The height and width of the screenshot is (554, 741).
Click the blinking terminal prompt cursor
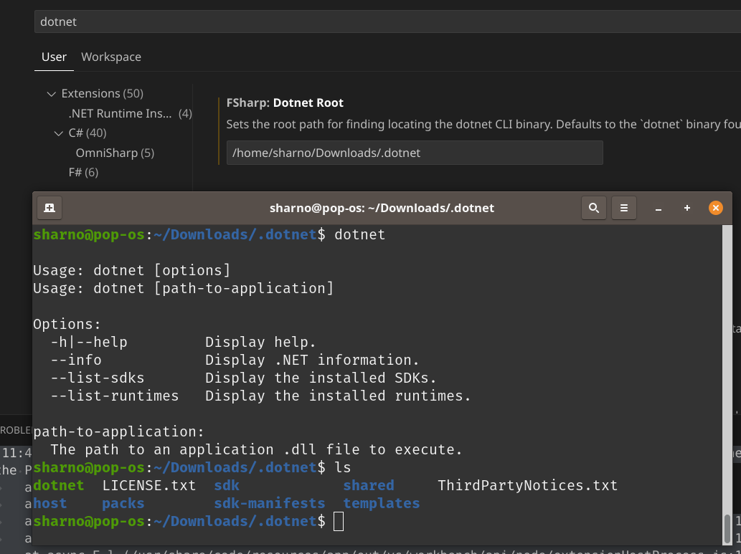coord(339,521)
